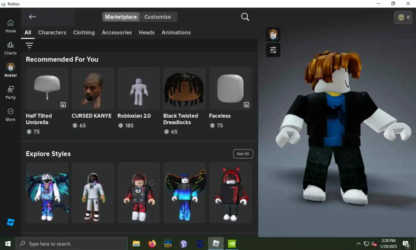Open NVIDIA app from taskbar
The width and height of the screenshot is (416, 250).
point(232,243)
